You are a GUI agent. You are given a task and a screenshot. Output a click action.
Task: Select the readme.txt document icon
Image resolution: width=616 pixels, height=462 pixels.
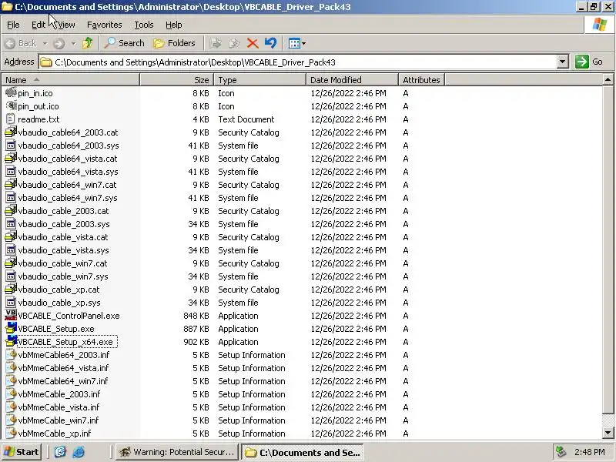click(x=11, y=119)
